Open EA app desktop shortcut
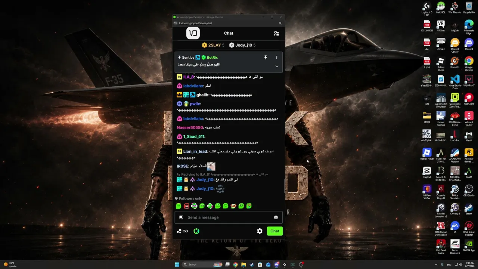 coord(455,228)
